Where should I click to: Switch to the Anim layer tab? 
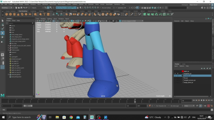pos(184,64)
